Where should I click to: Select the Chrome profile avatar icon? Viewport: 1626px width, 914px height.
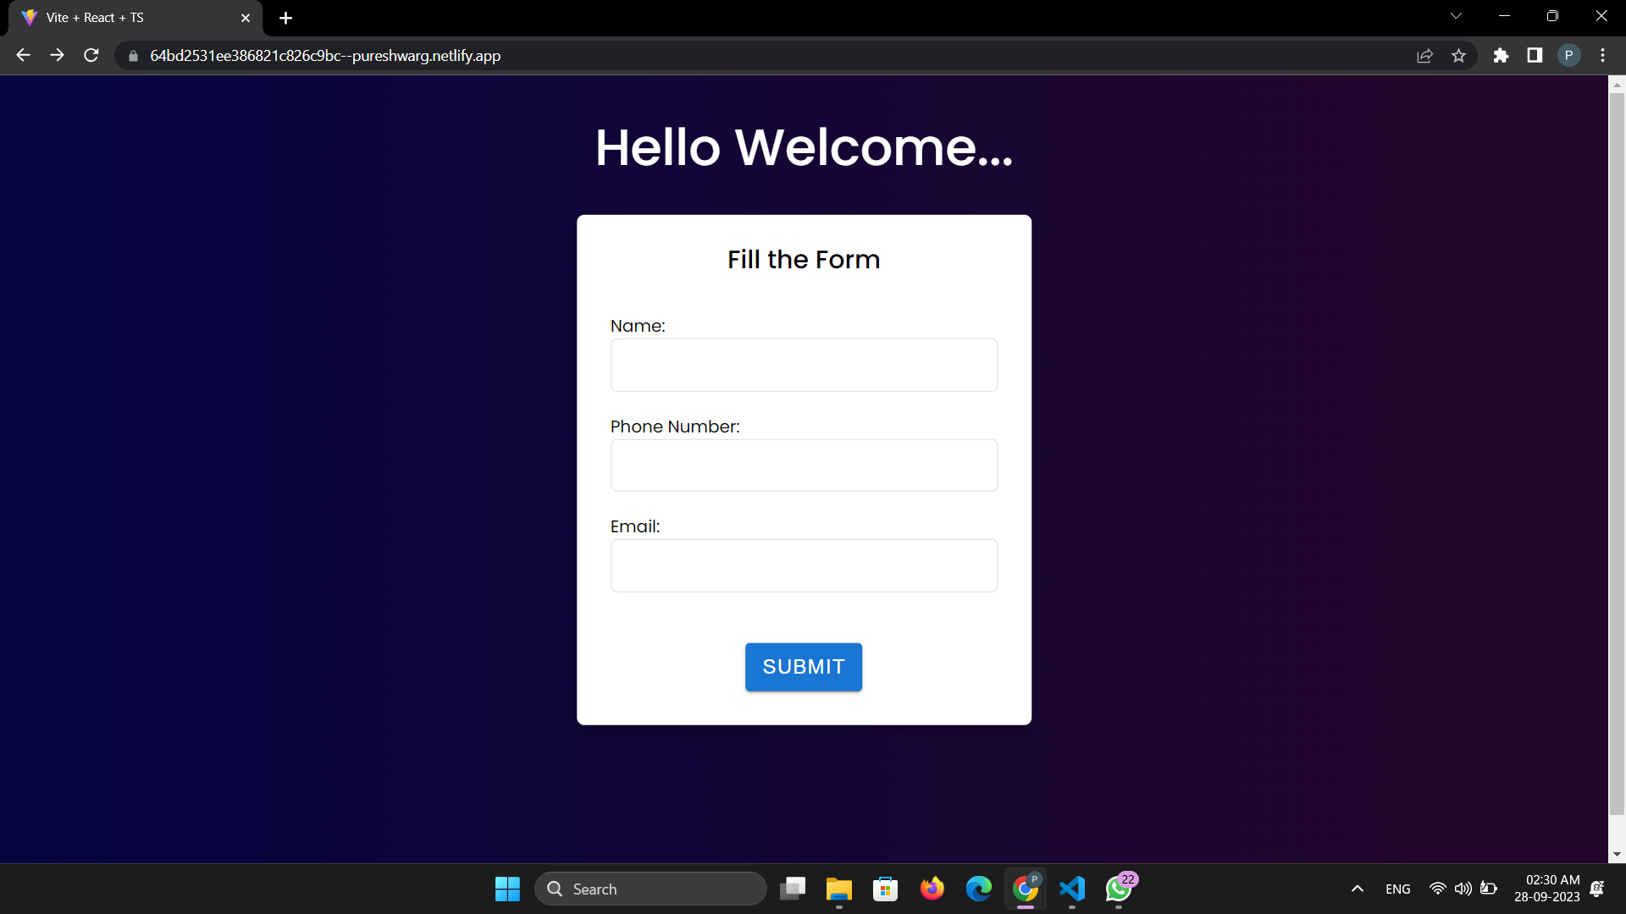[x=1569, y=55]
